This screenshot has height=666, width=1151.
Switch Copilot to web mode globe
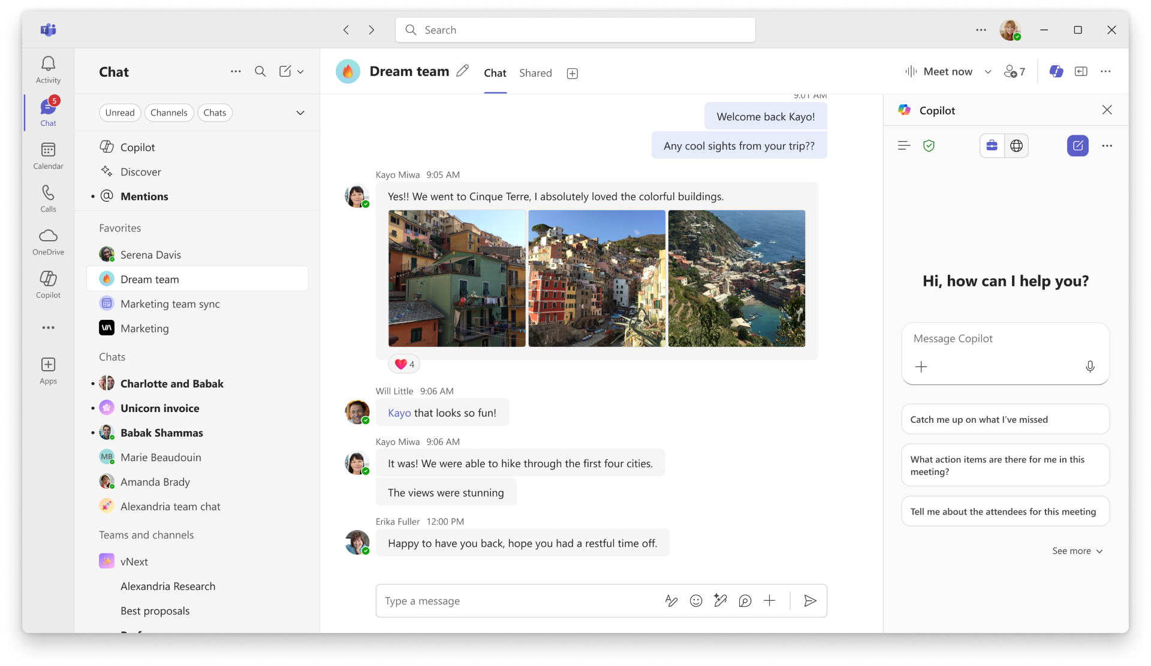tap(1016, 146)
